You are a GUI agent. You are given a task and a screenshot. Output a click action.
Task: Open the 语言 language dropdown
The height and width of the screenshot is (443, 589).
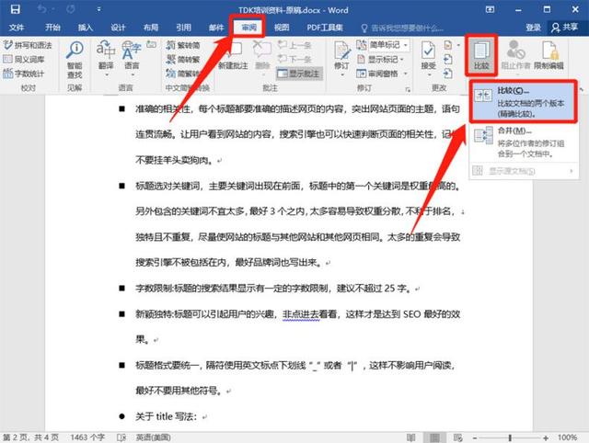[132, 59]
